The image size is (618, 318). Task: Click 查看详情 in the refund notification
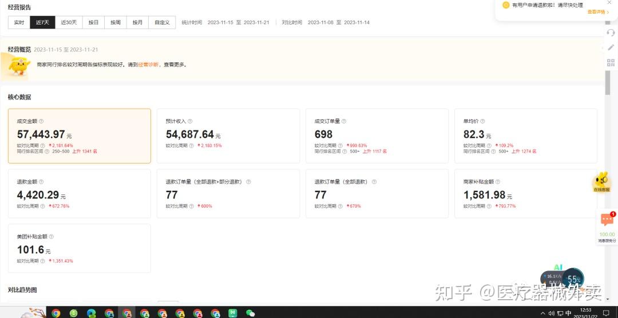pos(598,12)
